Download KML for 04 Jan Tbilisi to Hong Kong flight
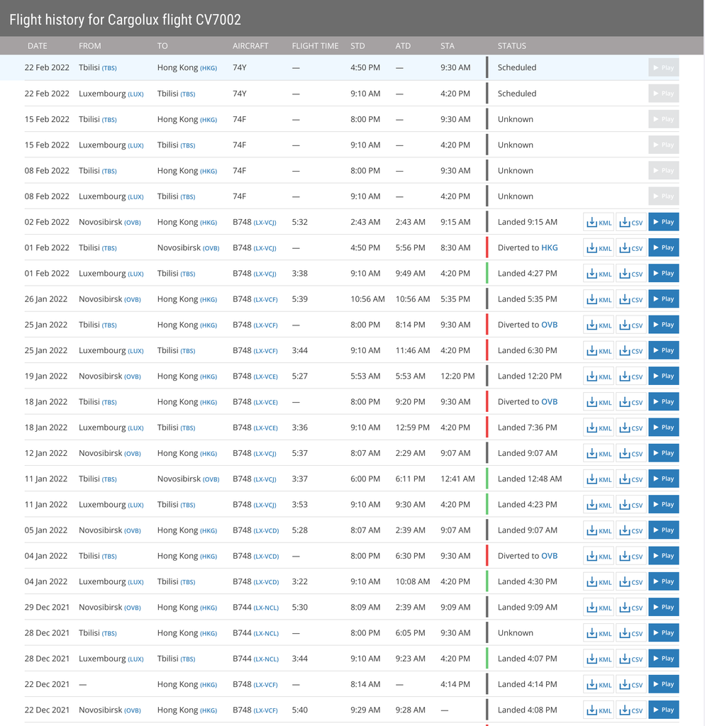This screenshot has width=705, height=726. point(599,556)
